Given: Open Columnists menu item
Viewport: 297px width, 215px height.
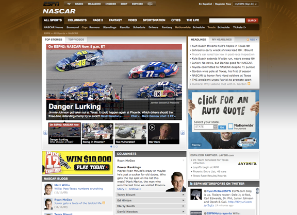Looking at the screenshot, I should pos(77,20).
